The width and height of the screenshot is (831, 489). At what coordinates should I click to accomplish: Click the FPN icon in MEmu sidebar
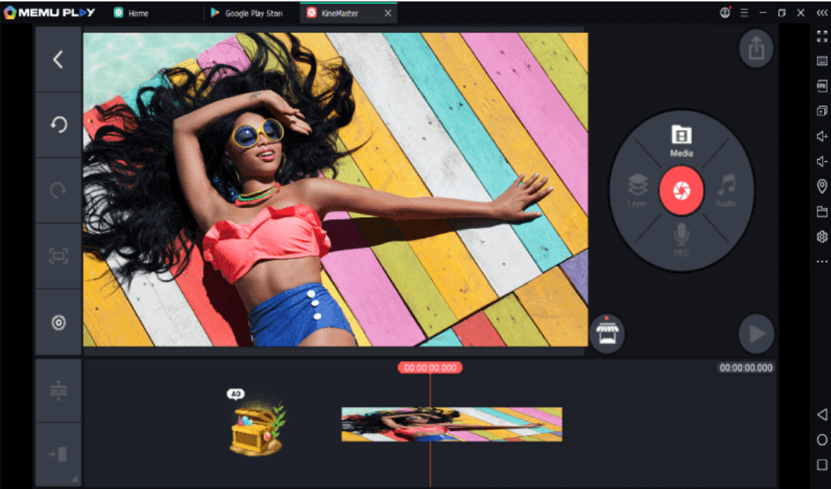pyautogui.click(x=822, y=86)
